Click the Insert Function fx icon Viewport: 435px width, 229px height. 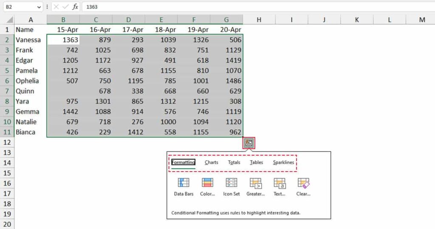[75, 7]
